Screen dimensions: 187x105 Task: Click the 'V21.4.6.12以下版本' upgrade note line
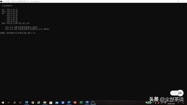click(27, 29)
